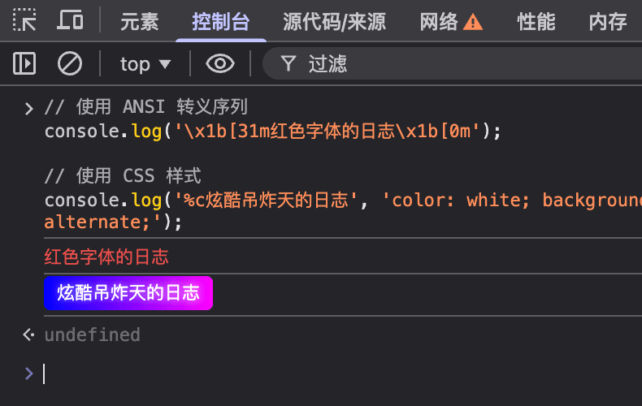This screenshot has height=406, width=642.
Task: Click the blue prompt chevron at the bottom
Action: [x=29, y=373]
